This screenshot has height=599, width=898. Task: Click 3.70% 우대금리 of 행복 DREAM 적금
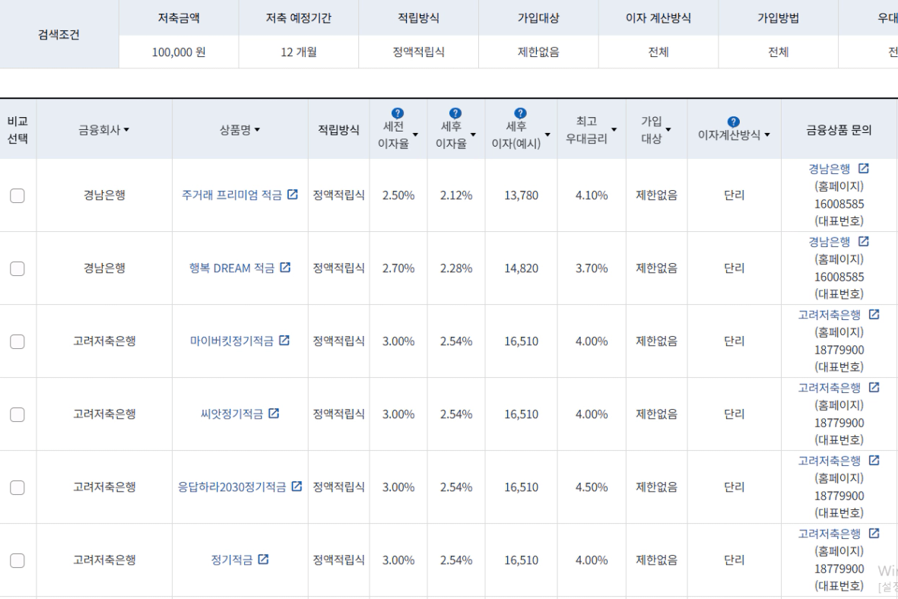coord(592,268)
